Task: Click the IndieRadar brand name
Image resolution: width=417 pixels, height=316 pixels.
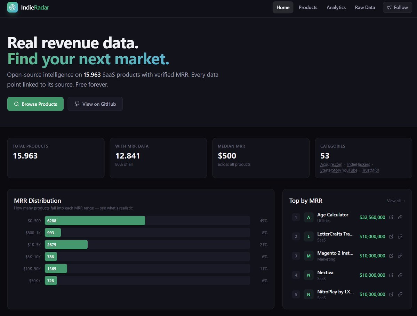Action: (35, 7)
